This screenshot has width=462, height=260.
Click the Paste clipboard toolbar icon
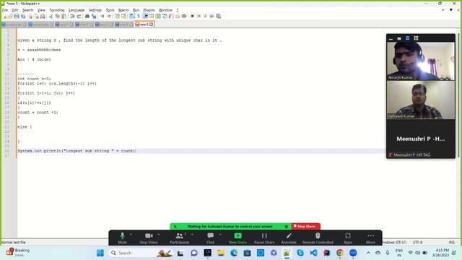point(64,16)
